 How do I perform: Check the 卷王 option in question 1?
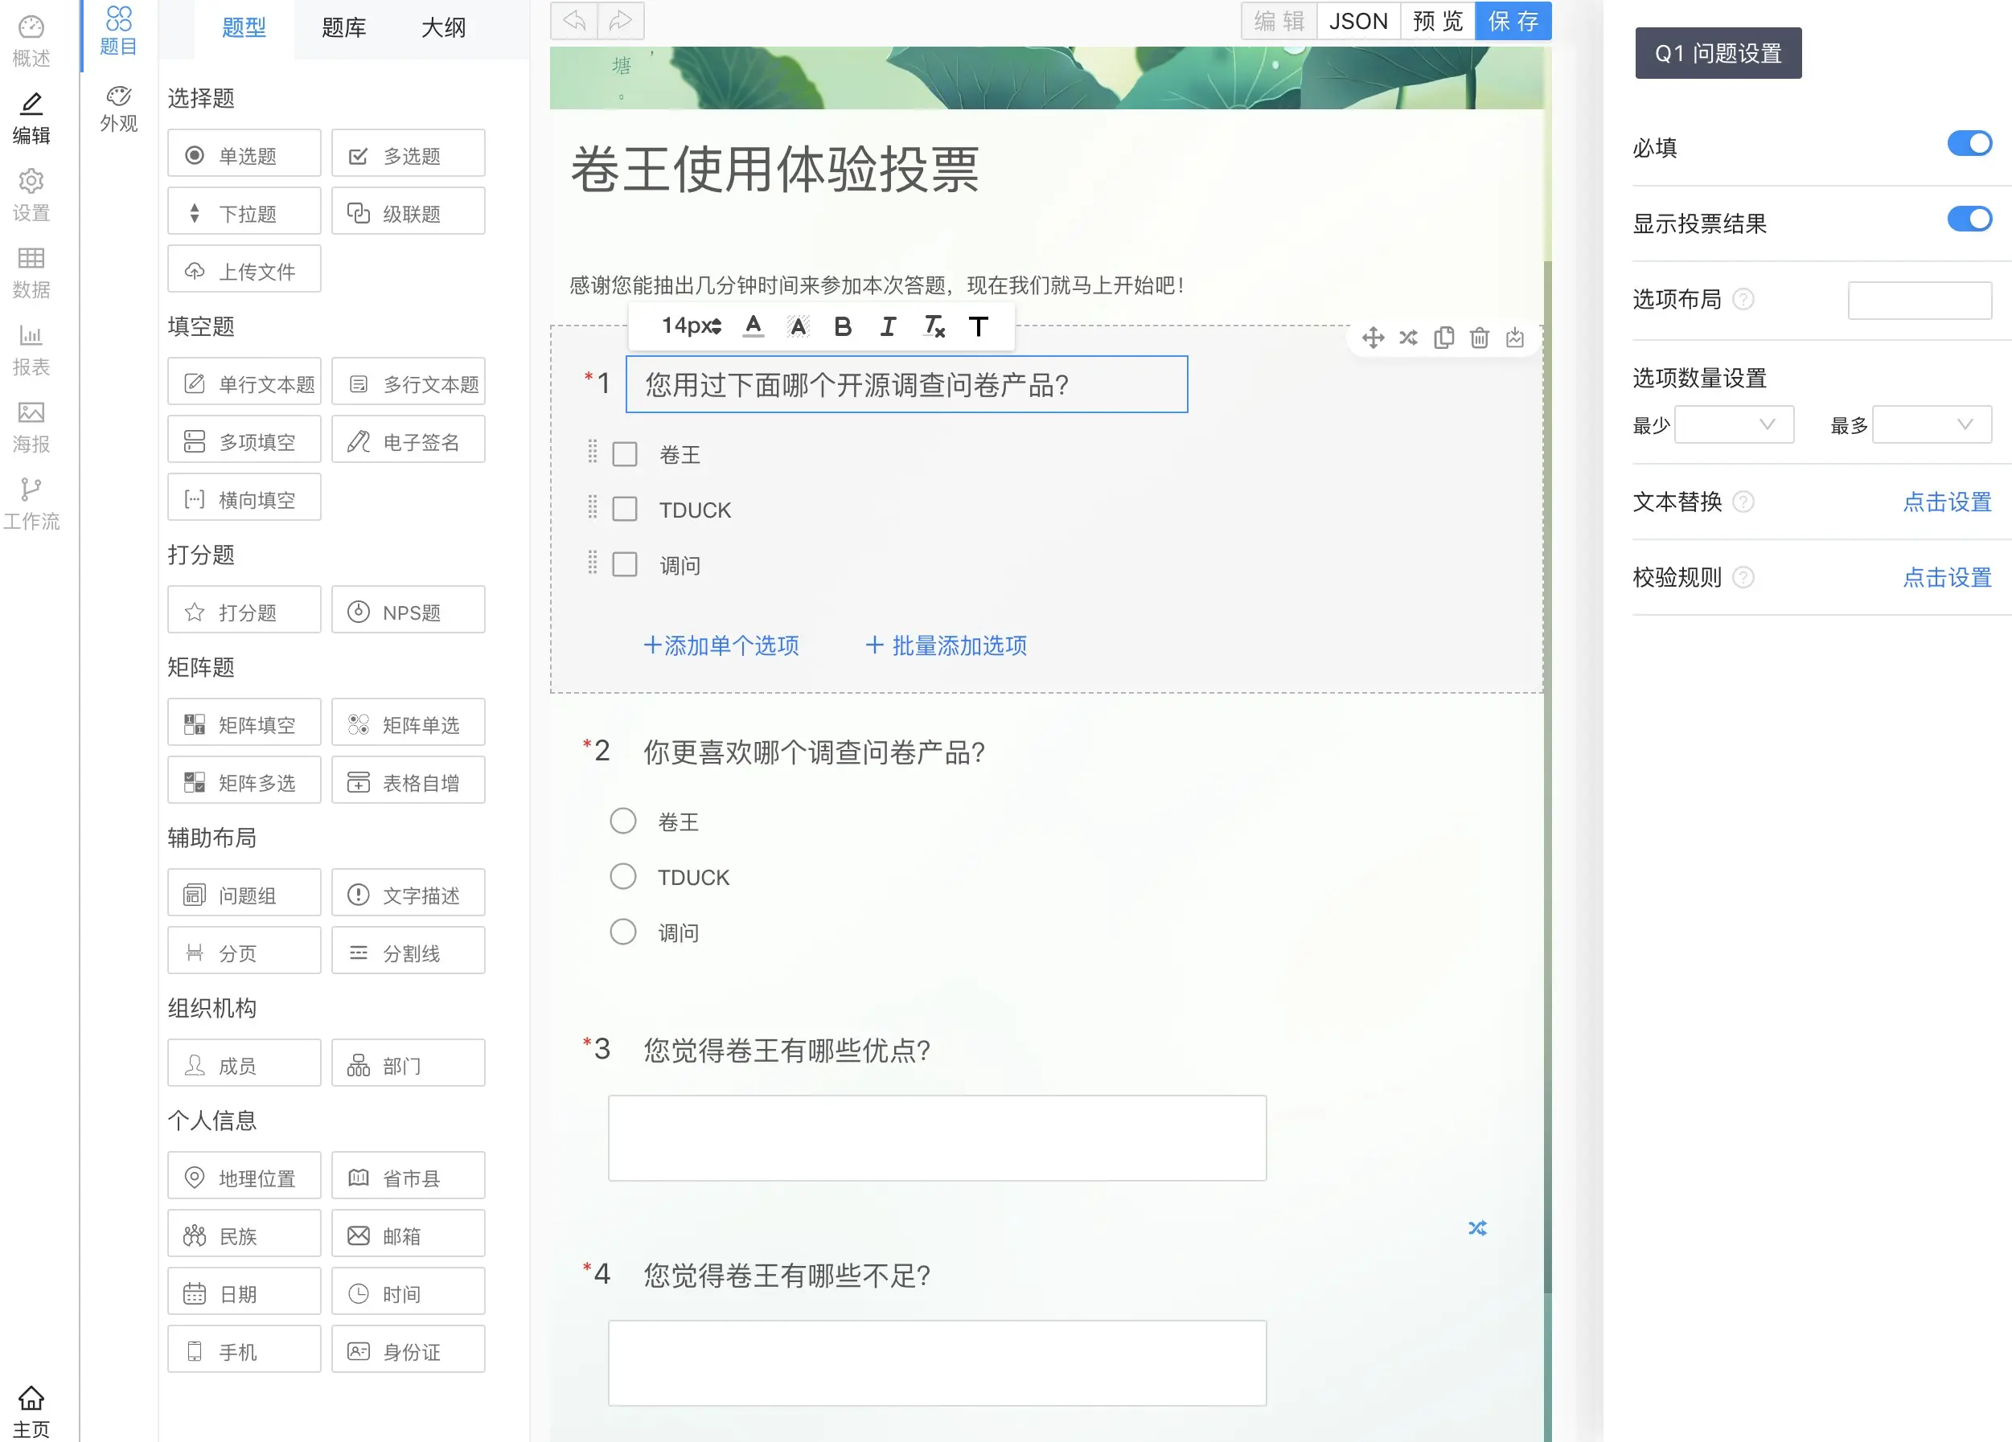[625, 454]
